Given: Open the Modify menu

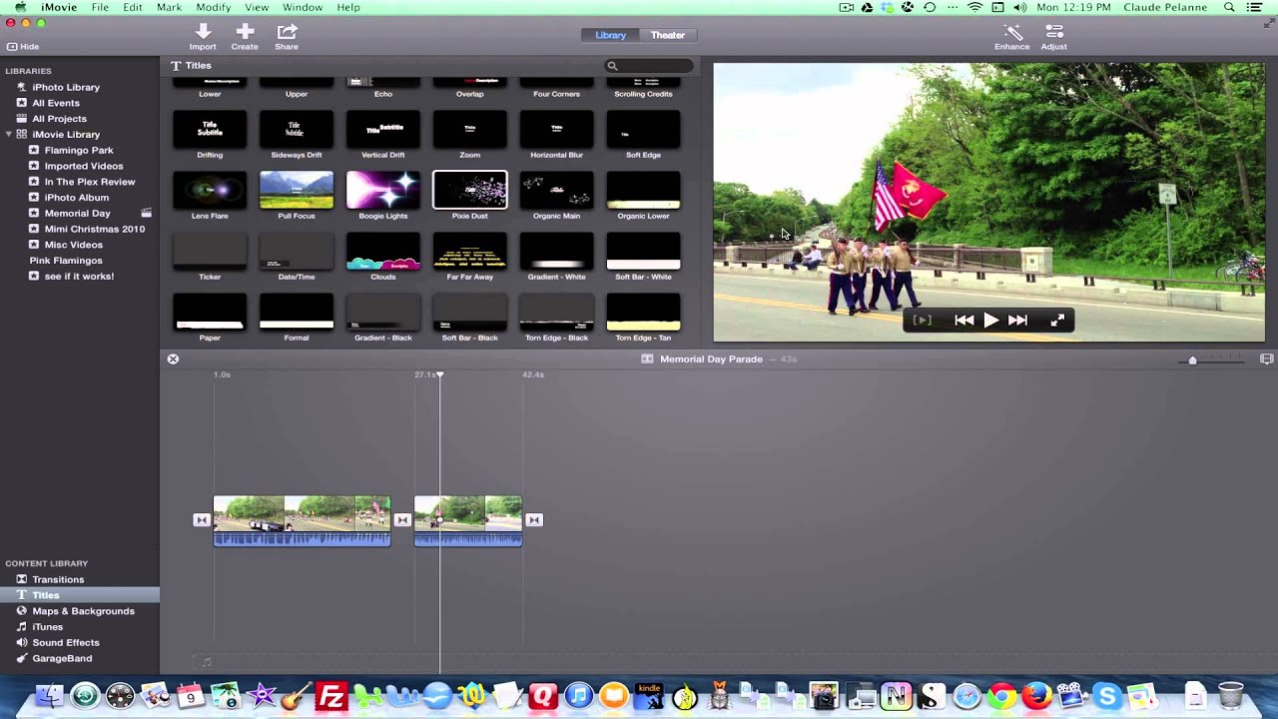Looking at the screenshot, I should pos(213,7).
